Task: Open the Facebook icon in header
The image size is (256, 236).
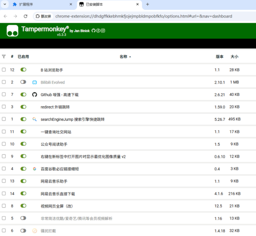Action: point(98,31)
